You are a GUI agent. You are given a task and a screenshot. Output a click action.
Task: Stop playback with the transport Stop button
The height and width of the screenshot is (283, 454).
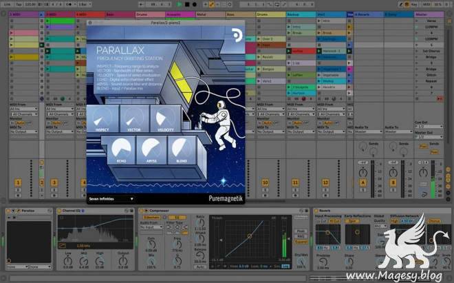point(187,4)
